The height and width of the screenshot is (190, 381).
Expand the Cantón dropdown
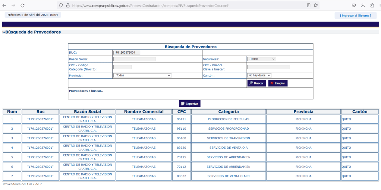click(x=259, y=75)
